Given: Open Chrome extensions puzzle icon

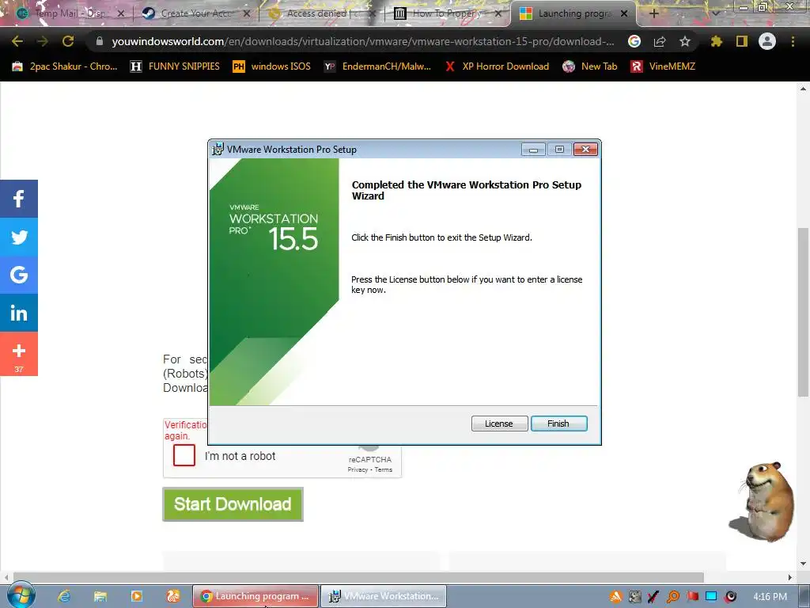Looking at the screenshot, I should [717, 41].
